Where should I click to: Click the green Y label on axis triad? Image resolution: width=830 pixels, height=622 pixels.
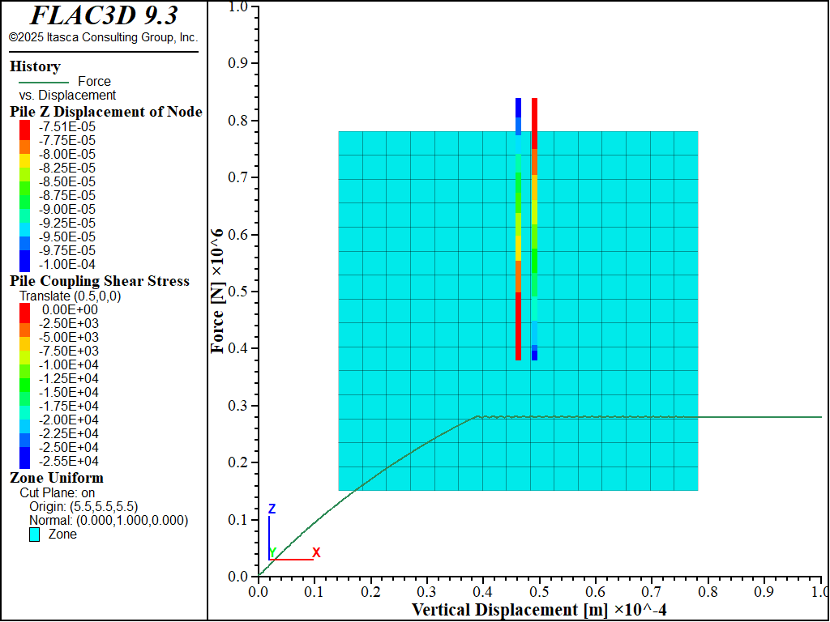[x=273, y=552]
